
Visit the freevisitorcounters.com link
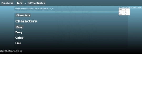pyautogui.click(x=130, y=8)
